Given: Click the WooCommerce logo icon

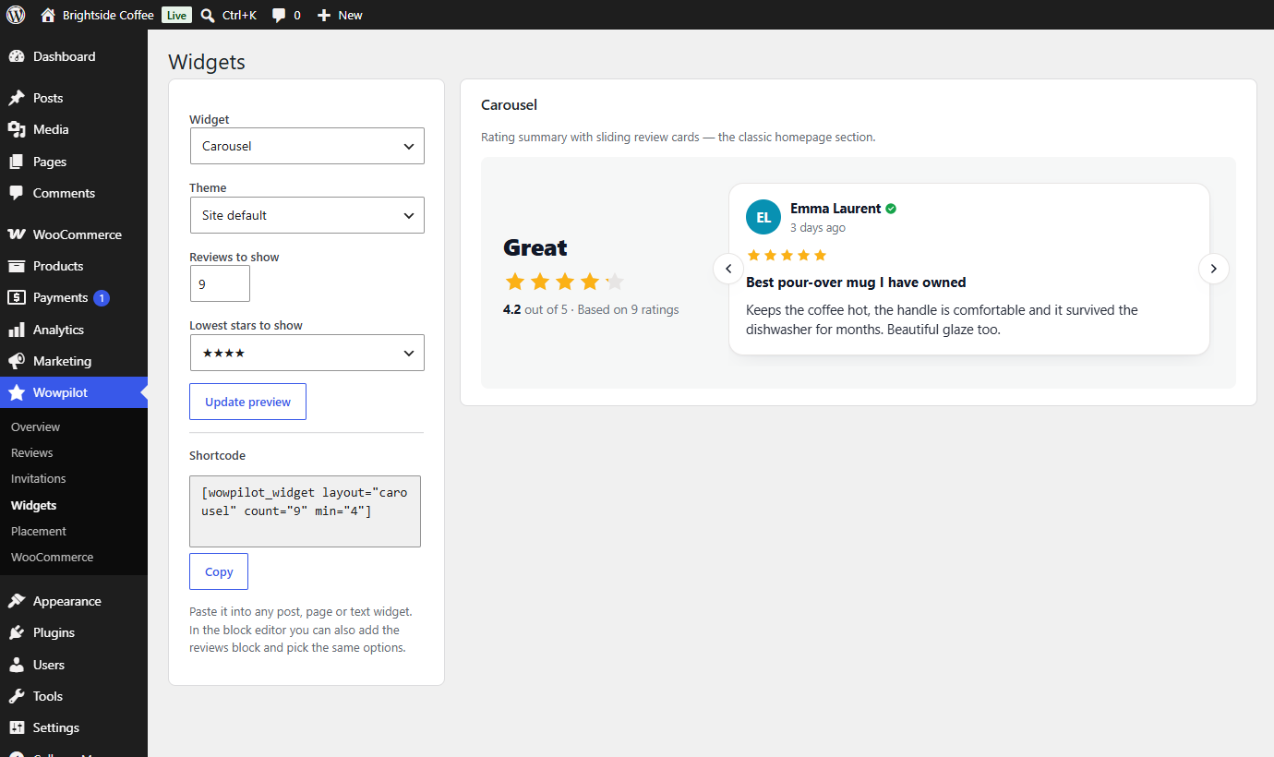Looking at the screenshot, I should 17,234.
